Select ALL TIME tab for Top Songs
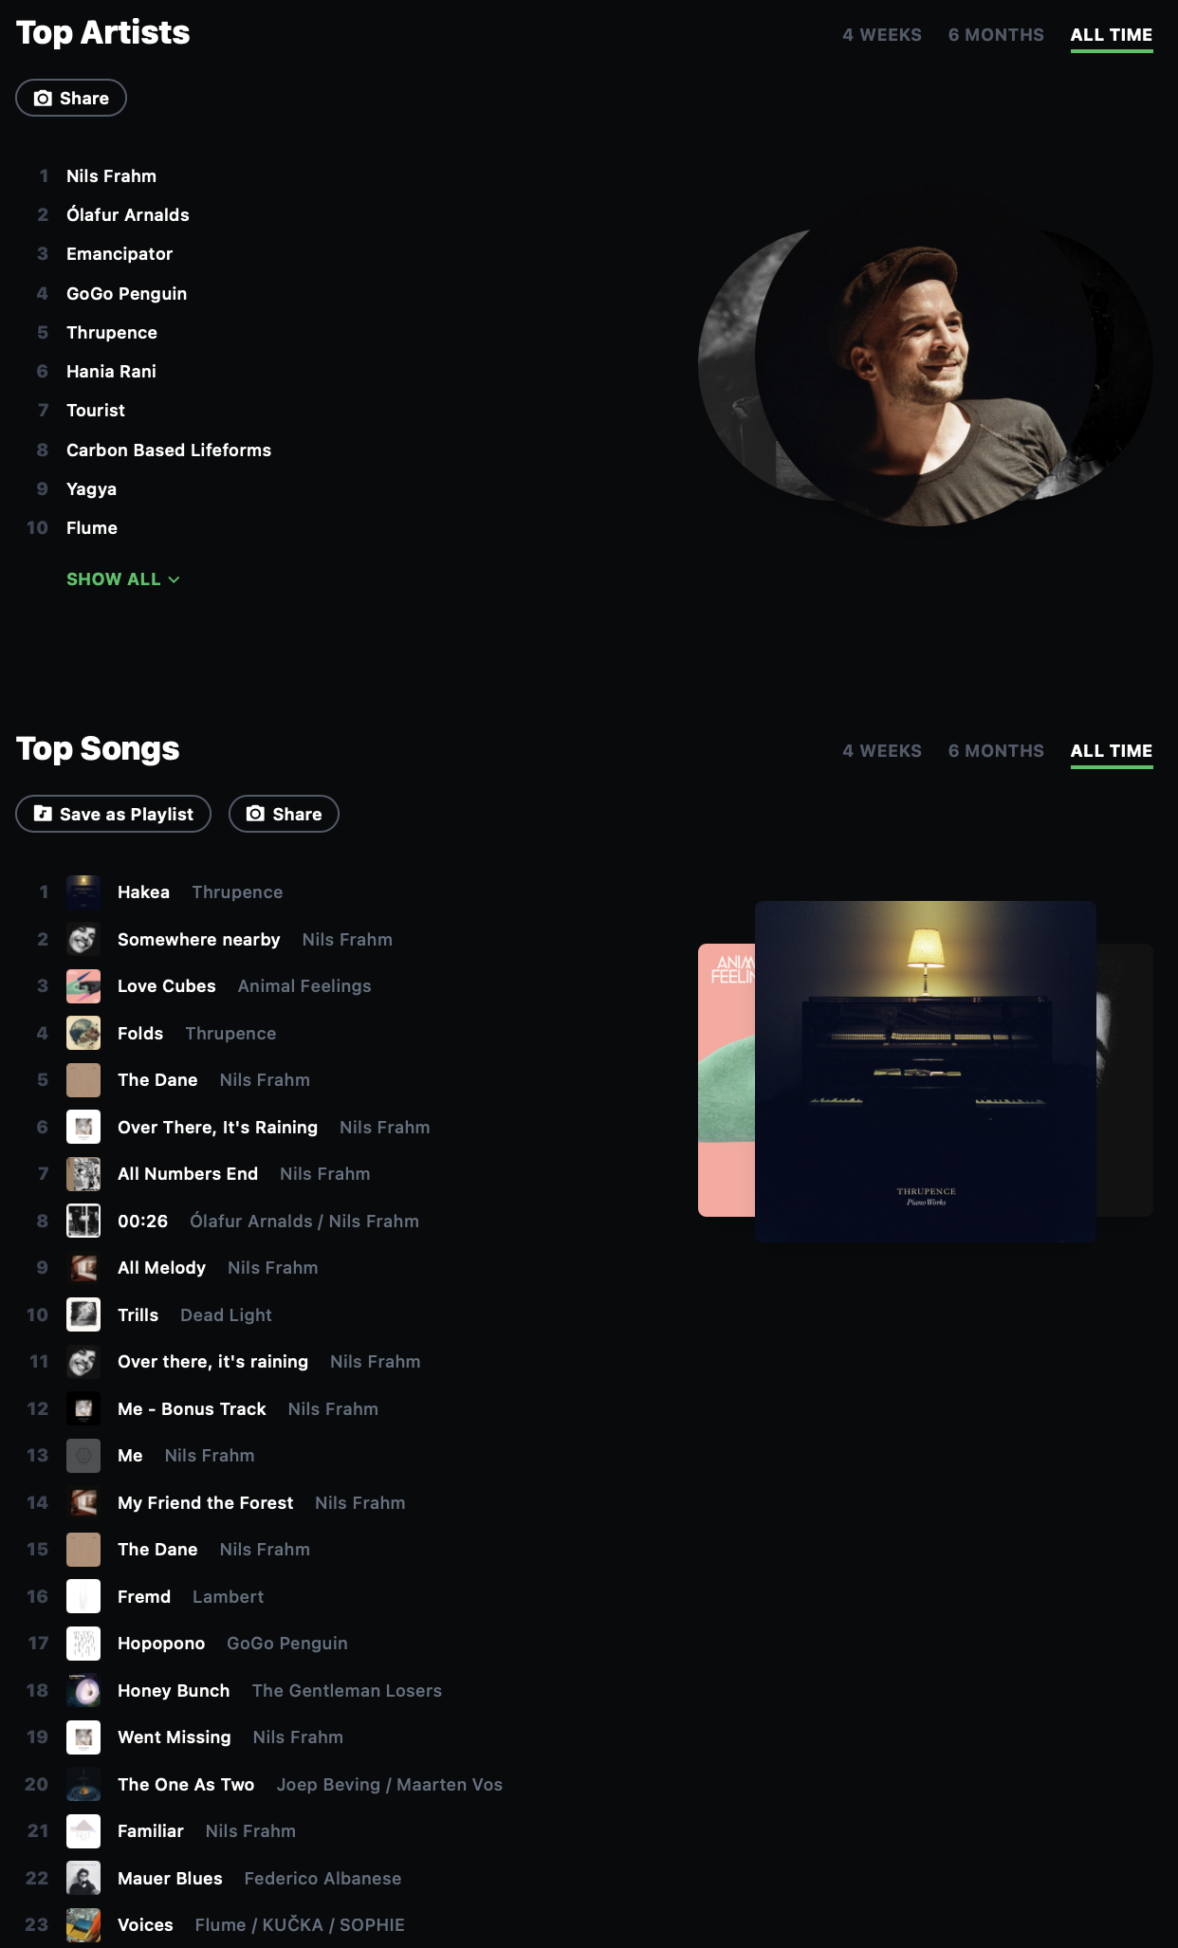Image resolution: width=1178 pixels, height=1948 pixels. coord(1112,751)
